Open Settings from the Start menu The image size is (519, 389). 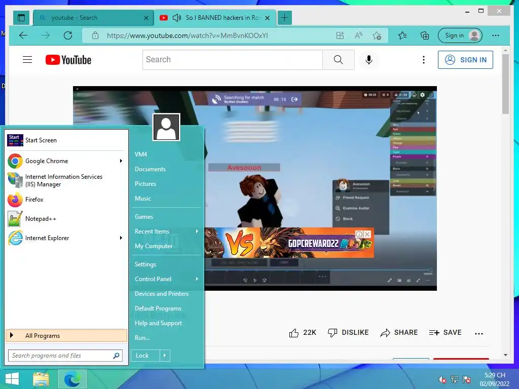(145, 264)
